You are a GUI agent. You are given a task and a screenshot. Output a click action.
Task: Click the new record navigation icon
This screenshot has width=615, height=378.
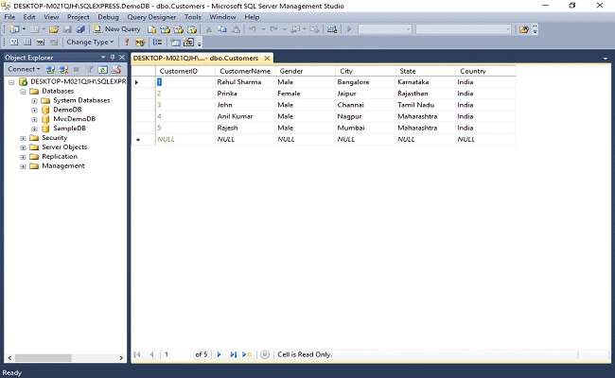pyautogui.click(x=247, y=354)
